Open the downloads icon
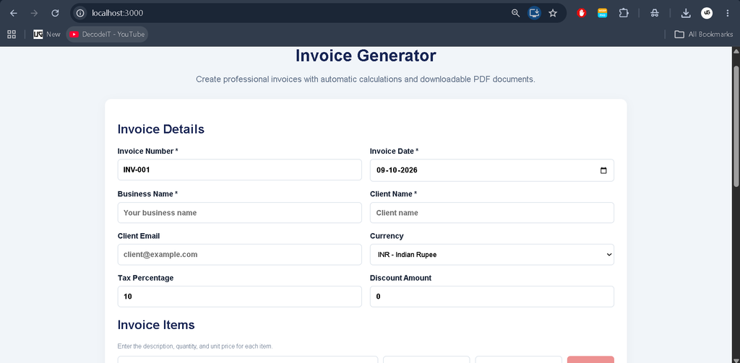740x363 pixels. (686, 13)
